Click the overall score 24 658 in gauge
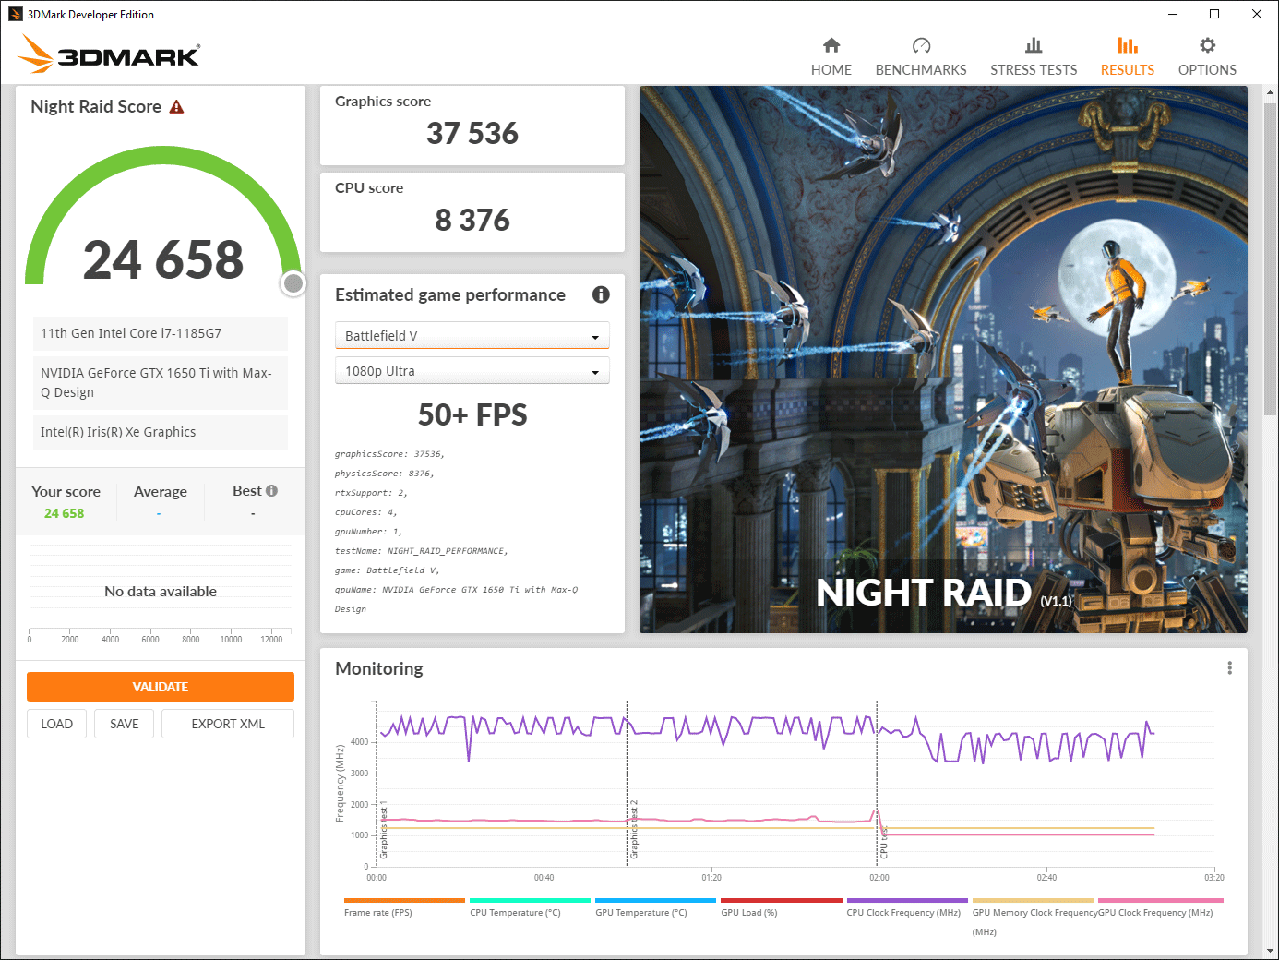 point(163,259)
